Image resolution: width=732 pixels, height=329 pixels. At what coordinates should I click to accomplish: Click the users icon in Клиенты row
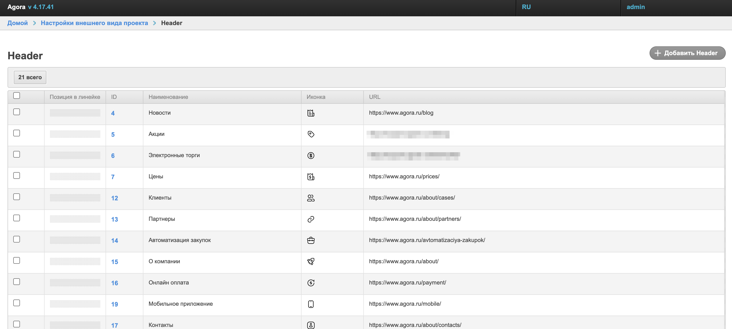[311, 198]
